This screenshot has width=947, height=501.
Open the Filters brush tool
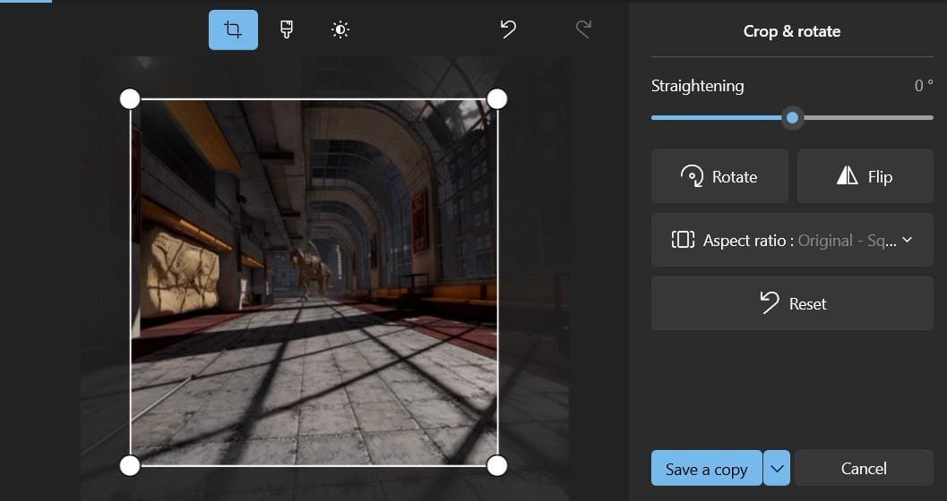287,30
